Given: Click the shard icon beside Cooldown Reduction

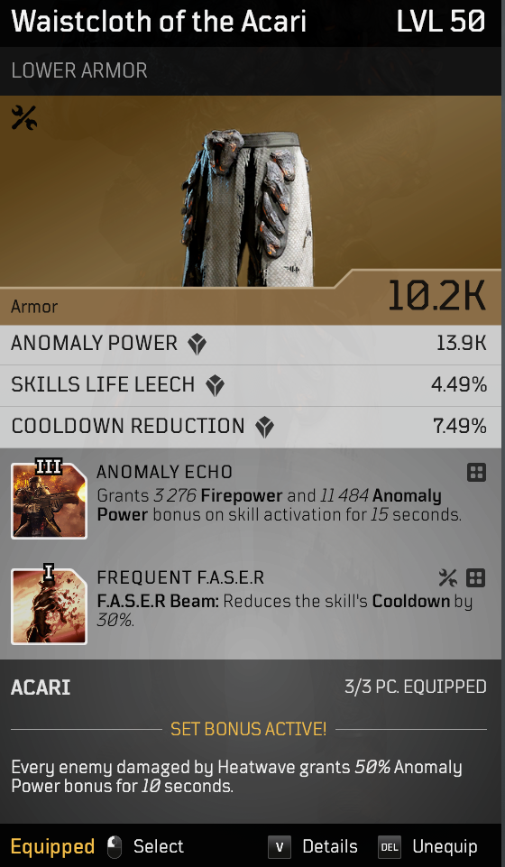Looking at the screenshot, I should point(264,428).
